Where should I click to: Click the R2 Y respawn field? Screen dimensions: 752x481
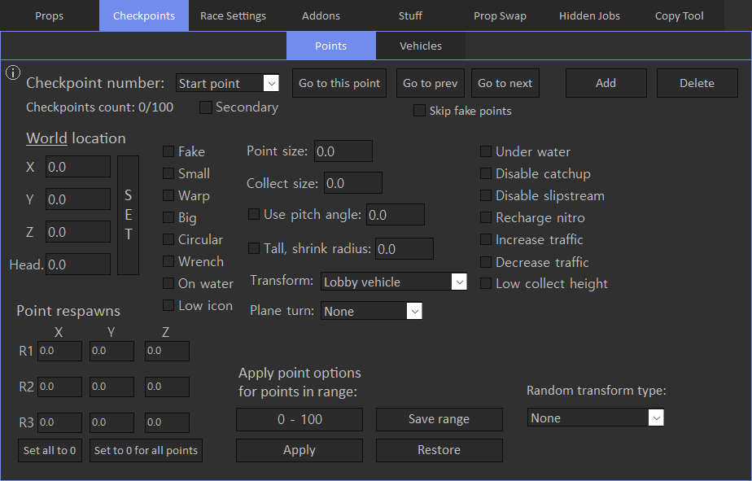[x=111, y=387]
